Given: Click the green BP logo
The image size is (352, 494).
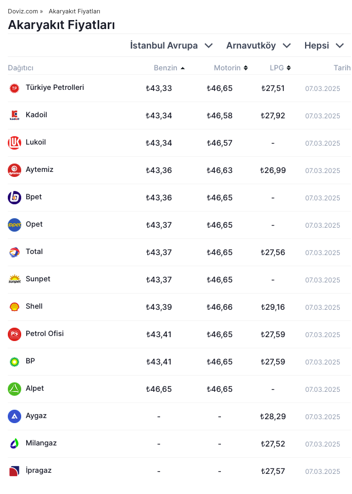Looking at the screenshot, I should (15, 362).
